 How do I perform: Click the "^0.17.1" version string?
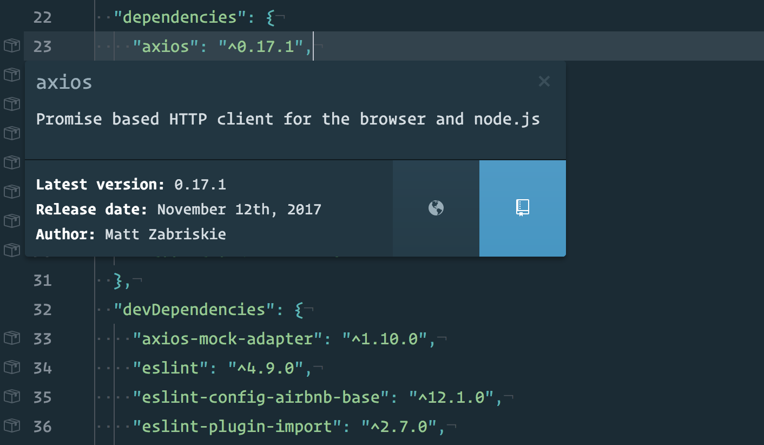pos(262,47)
